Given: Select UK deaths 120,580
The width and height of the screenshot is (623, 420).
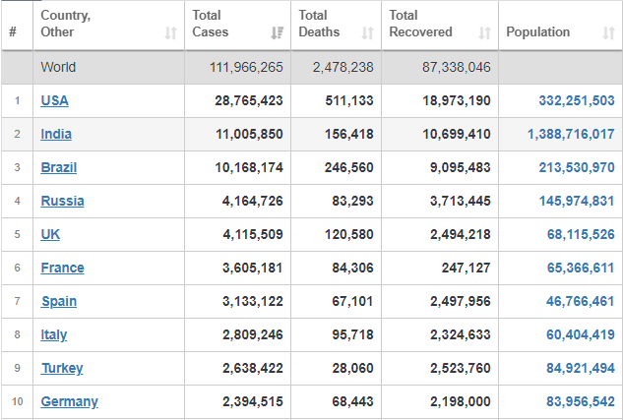Looking at the screenshot, I should point(349,234).
